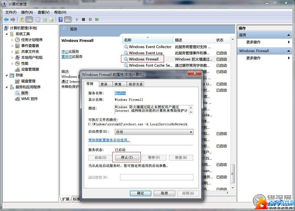Image resolution: width=295 pixels, height=211 pixels.
Task: Select WMI 控件 in the tree
Action: pos(29,99)
